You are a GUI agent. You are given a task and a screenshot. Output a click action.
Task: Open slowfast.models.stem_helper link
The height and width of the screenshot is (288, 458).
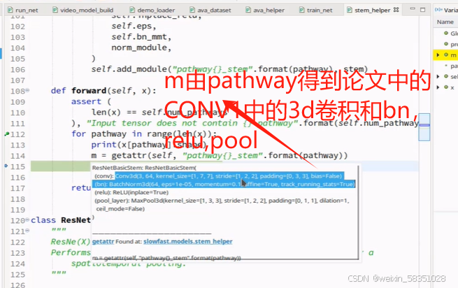[188, 242]
